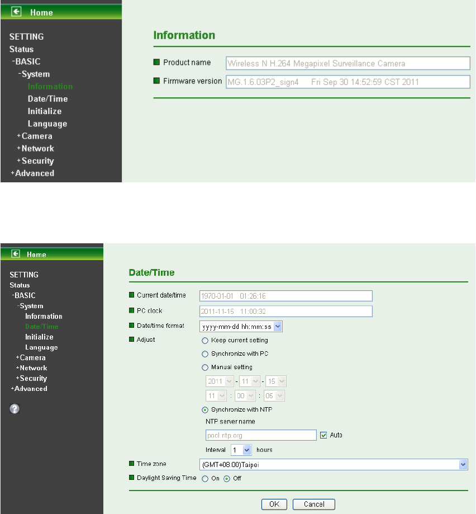Select highlighted Date/Time item in lower sidebar
The height and width of the screenshot is (514, 476).
pos(42,327)
